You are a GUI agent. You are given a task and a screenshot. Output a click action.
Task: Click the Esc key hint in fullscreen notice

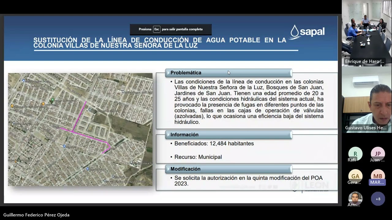tap(157, 29)
